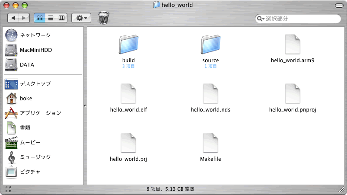This screenshot has width=347, height=195.
Task: Select the hello_world.prj file icon
Action: (129, 143)
